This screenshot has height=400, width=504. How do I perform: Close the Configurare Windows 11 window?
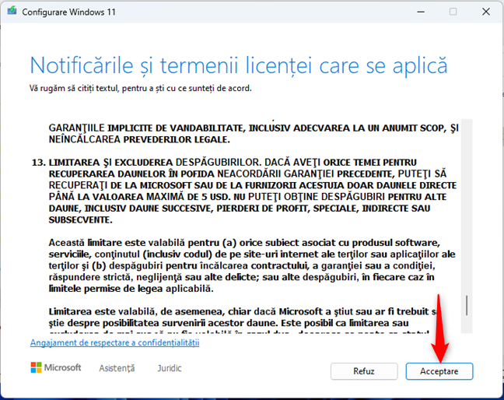tap(485, 12)
